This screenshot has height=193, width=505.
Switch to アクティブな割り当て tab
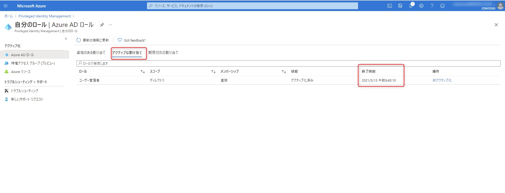127,53
